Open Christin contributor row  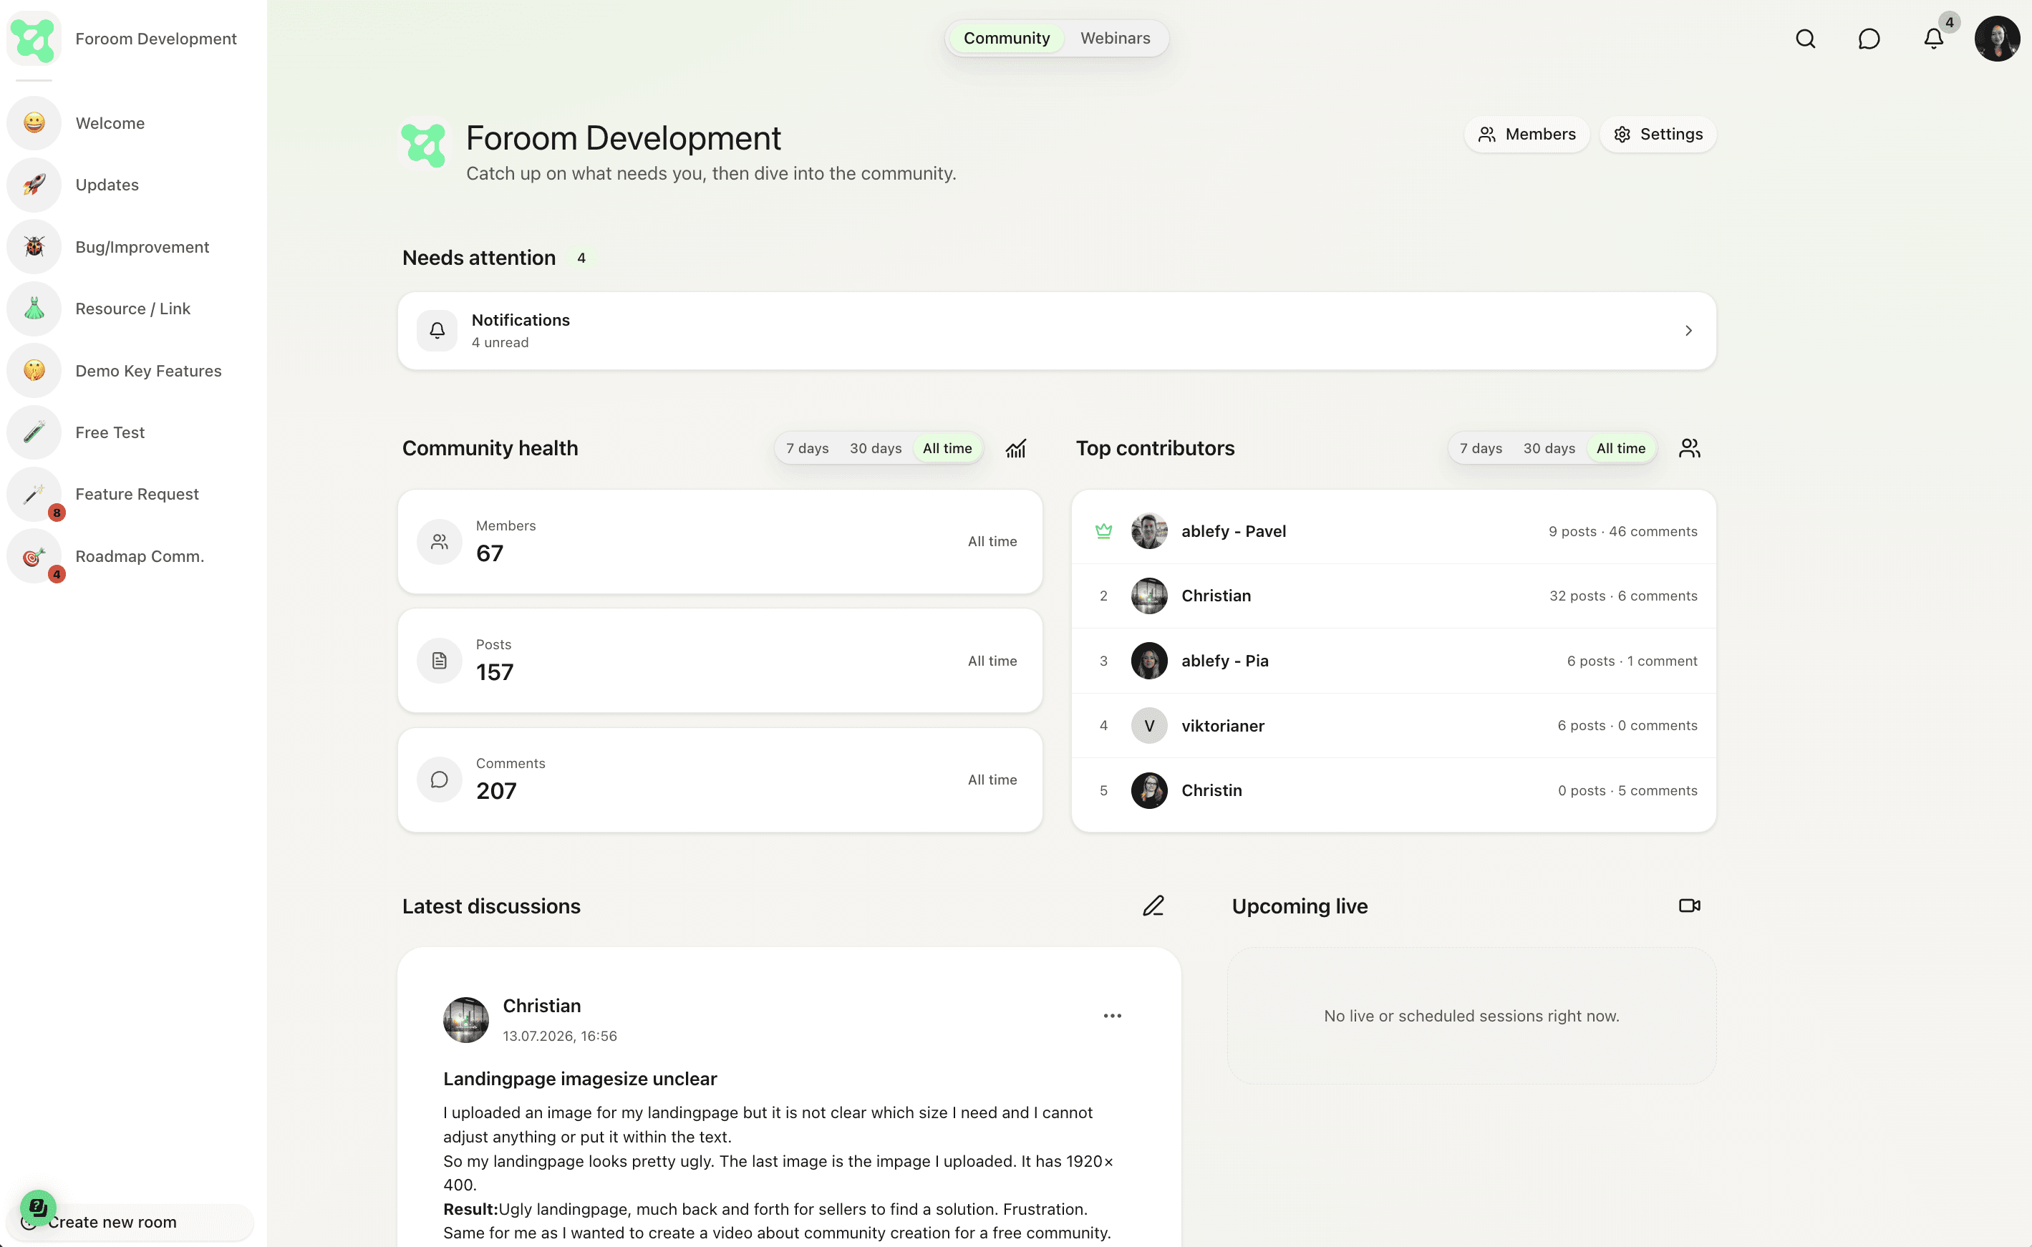coord(1394,790)
